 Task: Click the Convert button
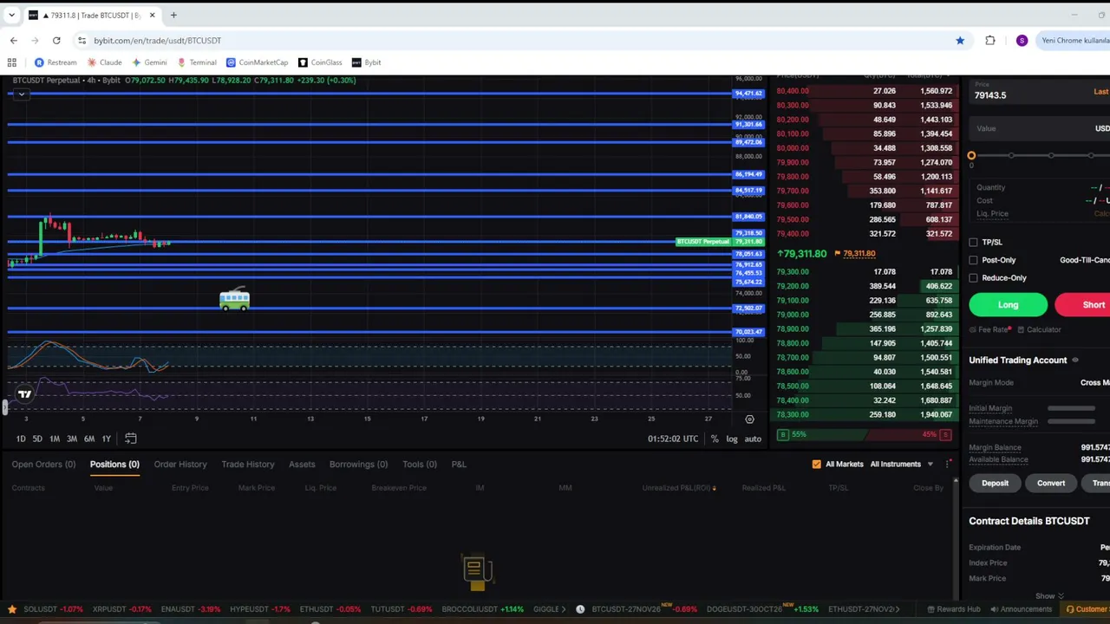1051,484
